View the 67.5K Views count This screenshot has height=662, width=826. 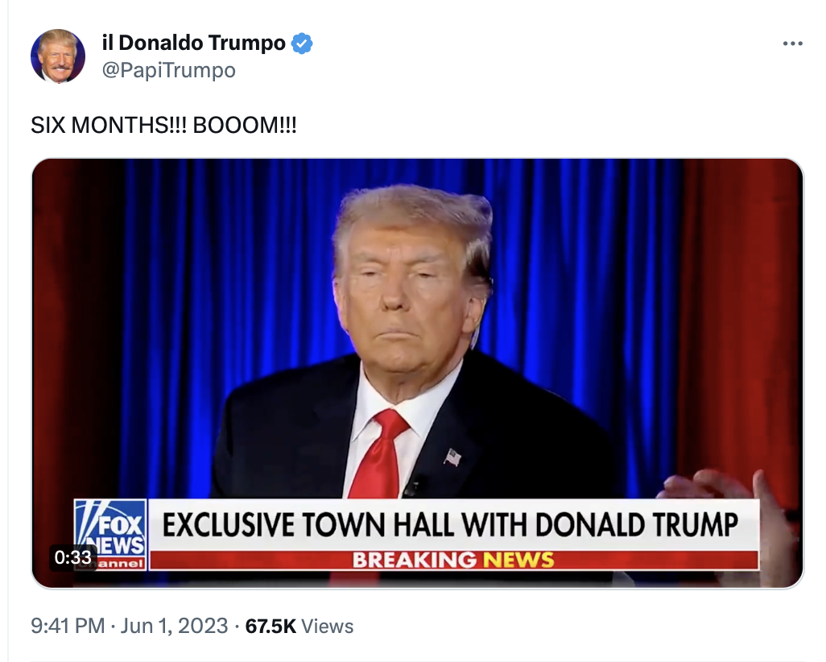pos(299,626)
